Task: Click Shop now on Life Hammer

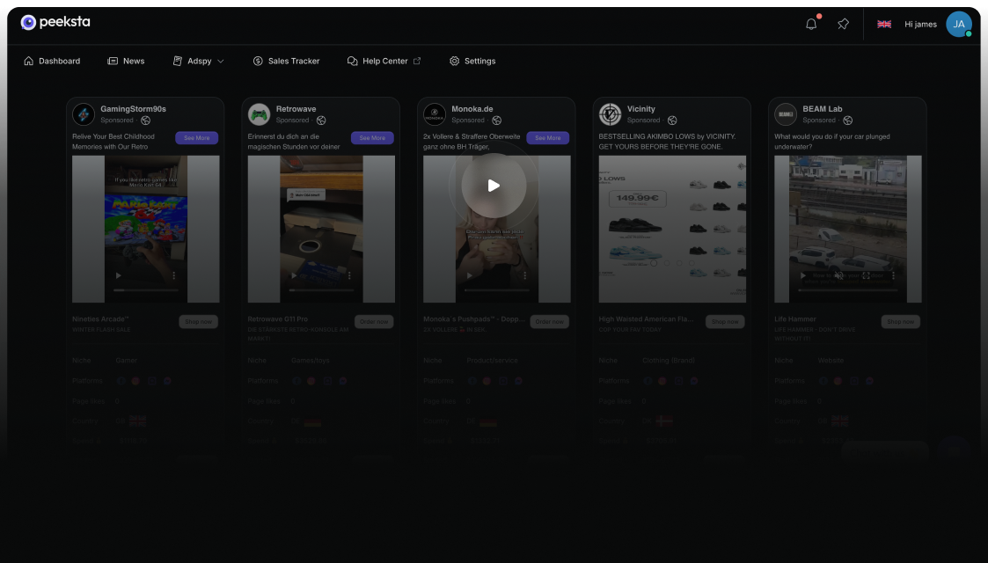Action: [x=900, y=322]
